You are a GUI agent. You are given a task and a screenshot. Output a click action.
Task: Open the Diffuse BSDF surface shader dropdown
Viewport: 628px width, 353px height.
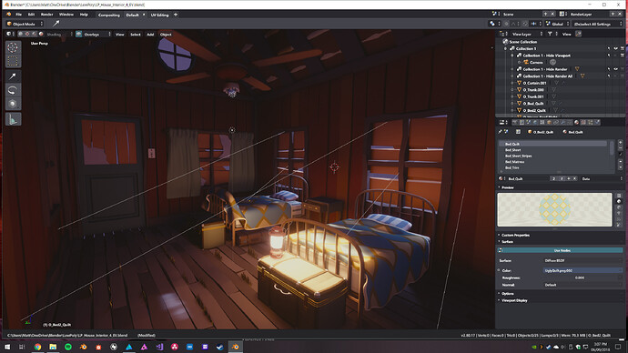582,260
